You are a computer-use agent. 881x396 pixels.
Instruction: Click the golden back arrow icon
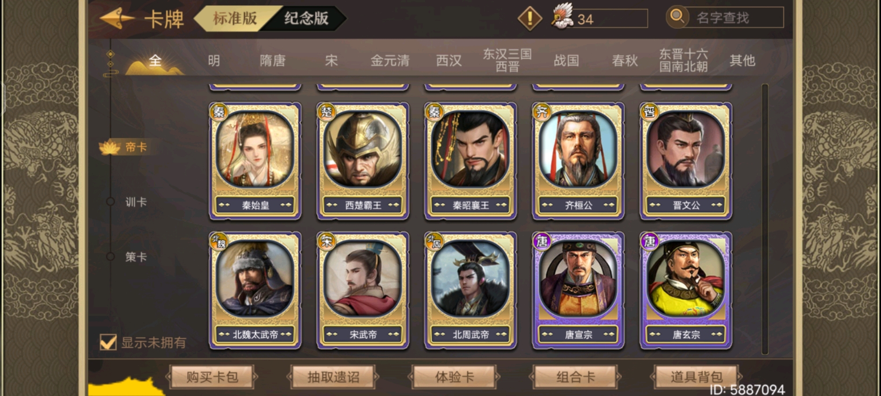click(x=117, y=18)
